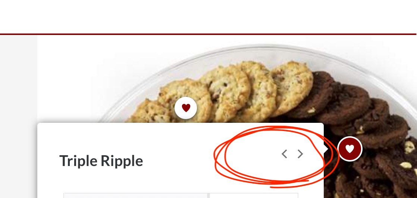Viewport: 417px width, 198px height.
Task: Click the top-right oatmeal cookie in the row
Action: coord(292,85)
